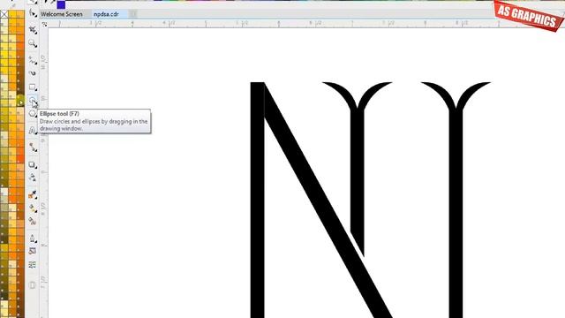Select the rightmost Y-shaped black object
The width and height of the screenshot is (565, 318).
click(x=456, y=201)
